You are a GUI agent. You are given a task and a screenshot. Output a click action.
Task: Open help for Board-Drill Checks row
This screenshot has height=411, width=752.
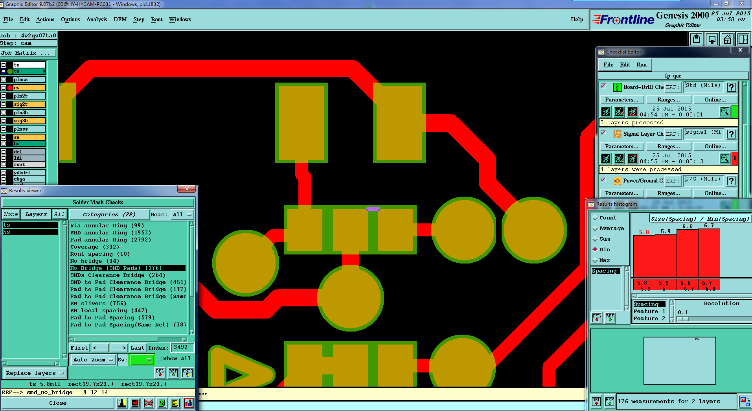click(x=731, y=87)
